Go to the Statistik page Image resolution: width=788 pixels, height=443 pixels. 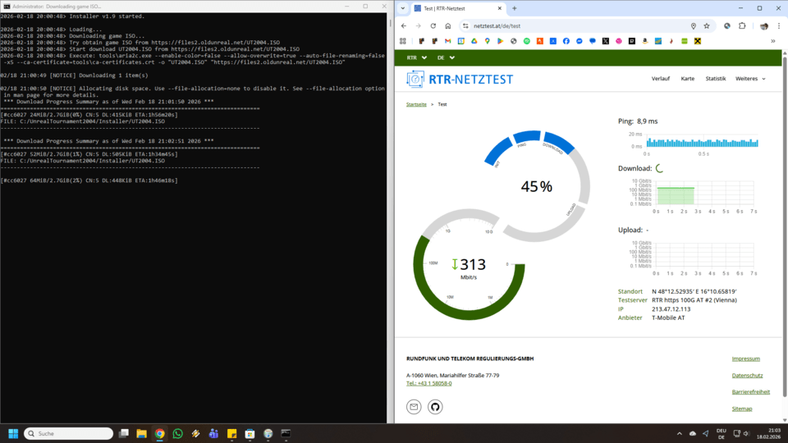(x=715, y=79)
